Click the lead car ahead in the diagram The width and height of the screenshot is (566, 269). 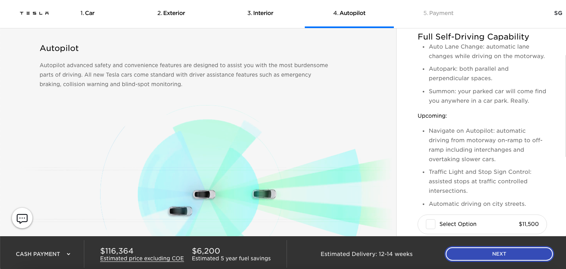pos(264,194)
